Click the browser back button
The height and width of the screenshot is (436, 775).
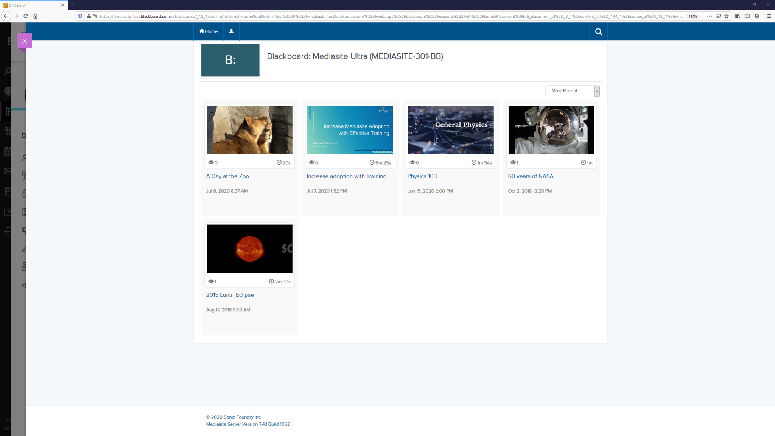[x=6, y=16]
